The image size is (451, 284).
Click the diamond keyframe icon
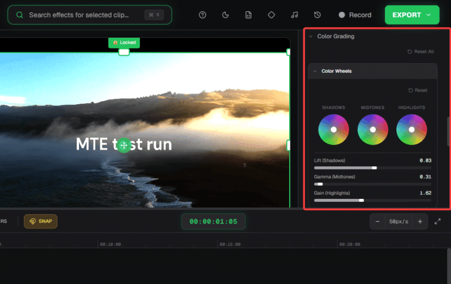tap(271, 15)
